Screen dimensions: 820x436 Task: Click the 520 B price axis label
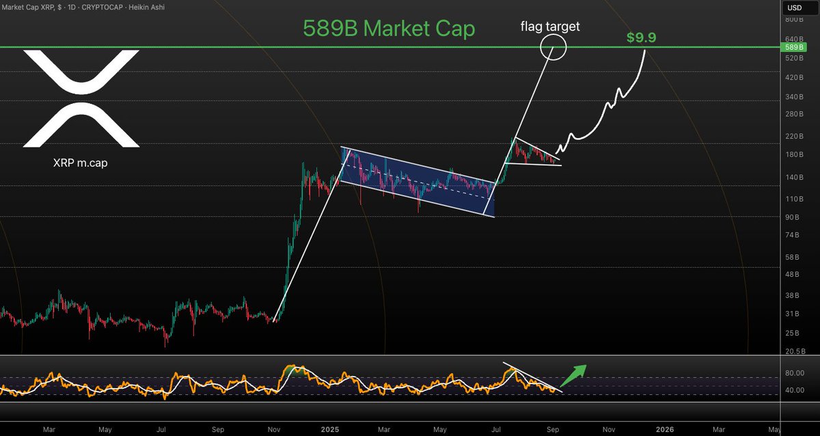(794, 59)
